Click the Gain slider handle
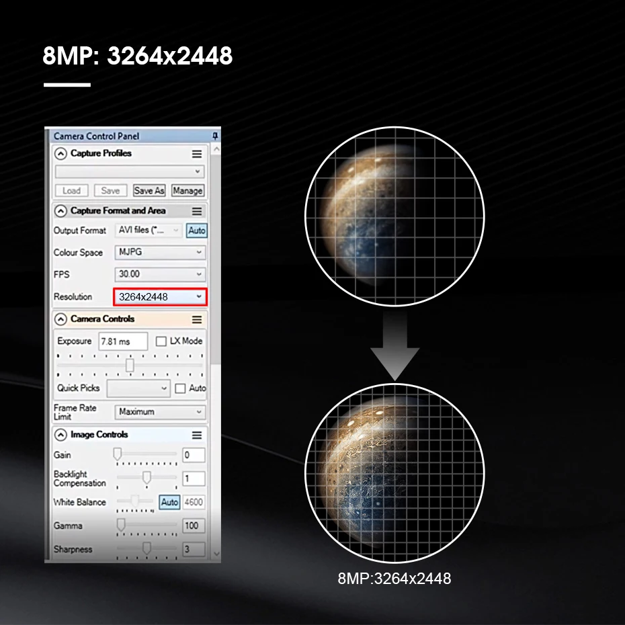Image resolution: width=625 pixels, height=625 pixels. click(x=117, y=454)
